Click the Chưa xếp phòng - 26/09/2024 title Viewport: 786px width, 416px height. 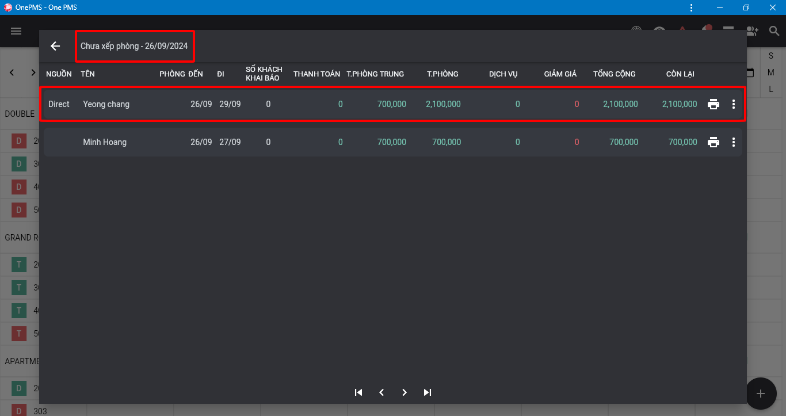[134, 46]
